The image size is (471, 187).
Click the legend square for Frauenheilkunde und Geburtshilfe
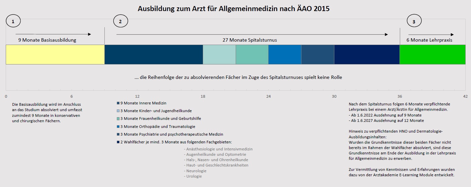[x=118, y=119]
